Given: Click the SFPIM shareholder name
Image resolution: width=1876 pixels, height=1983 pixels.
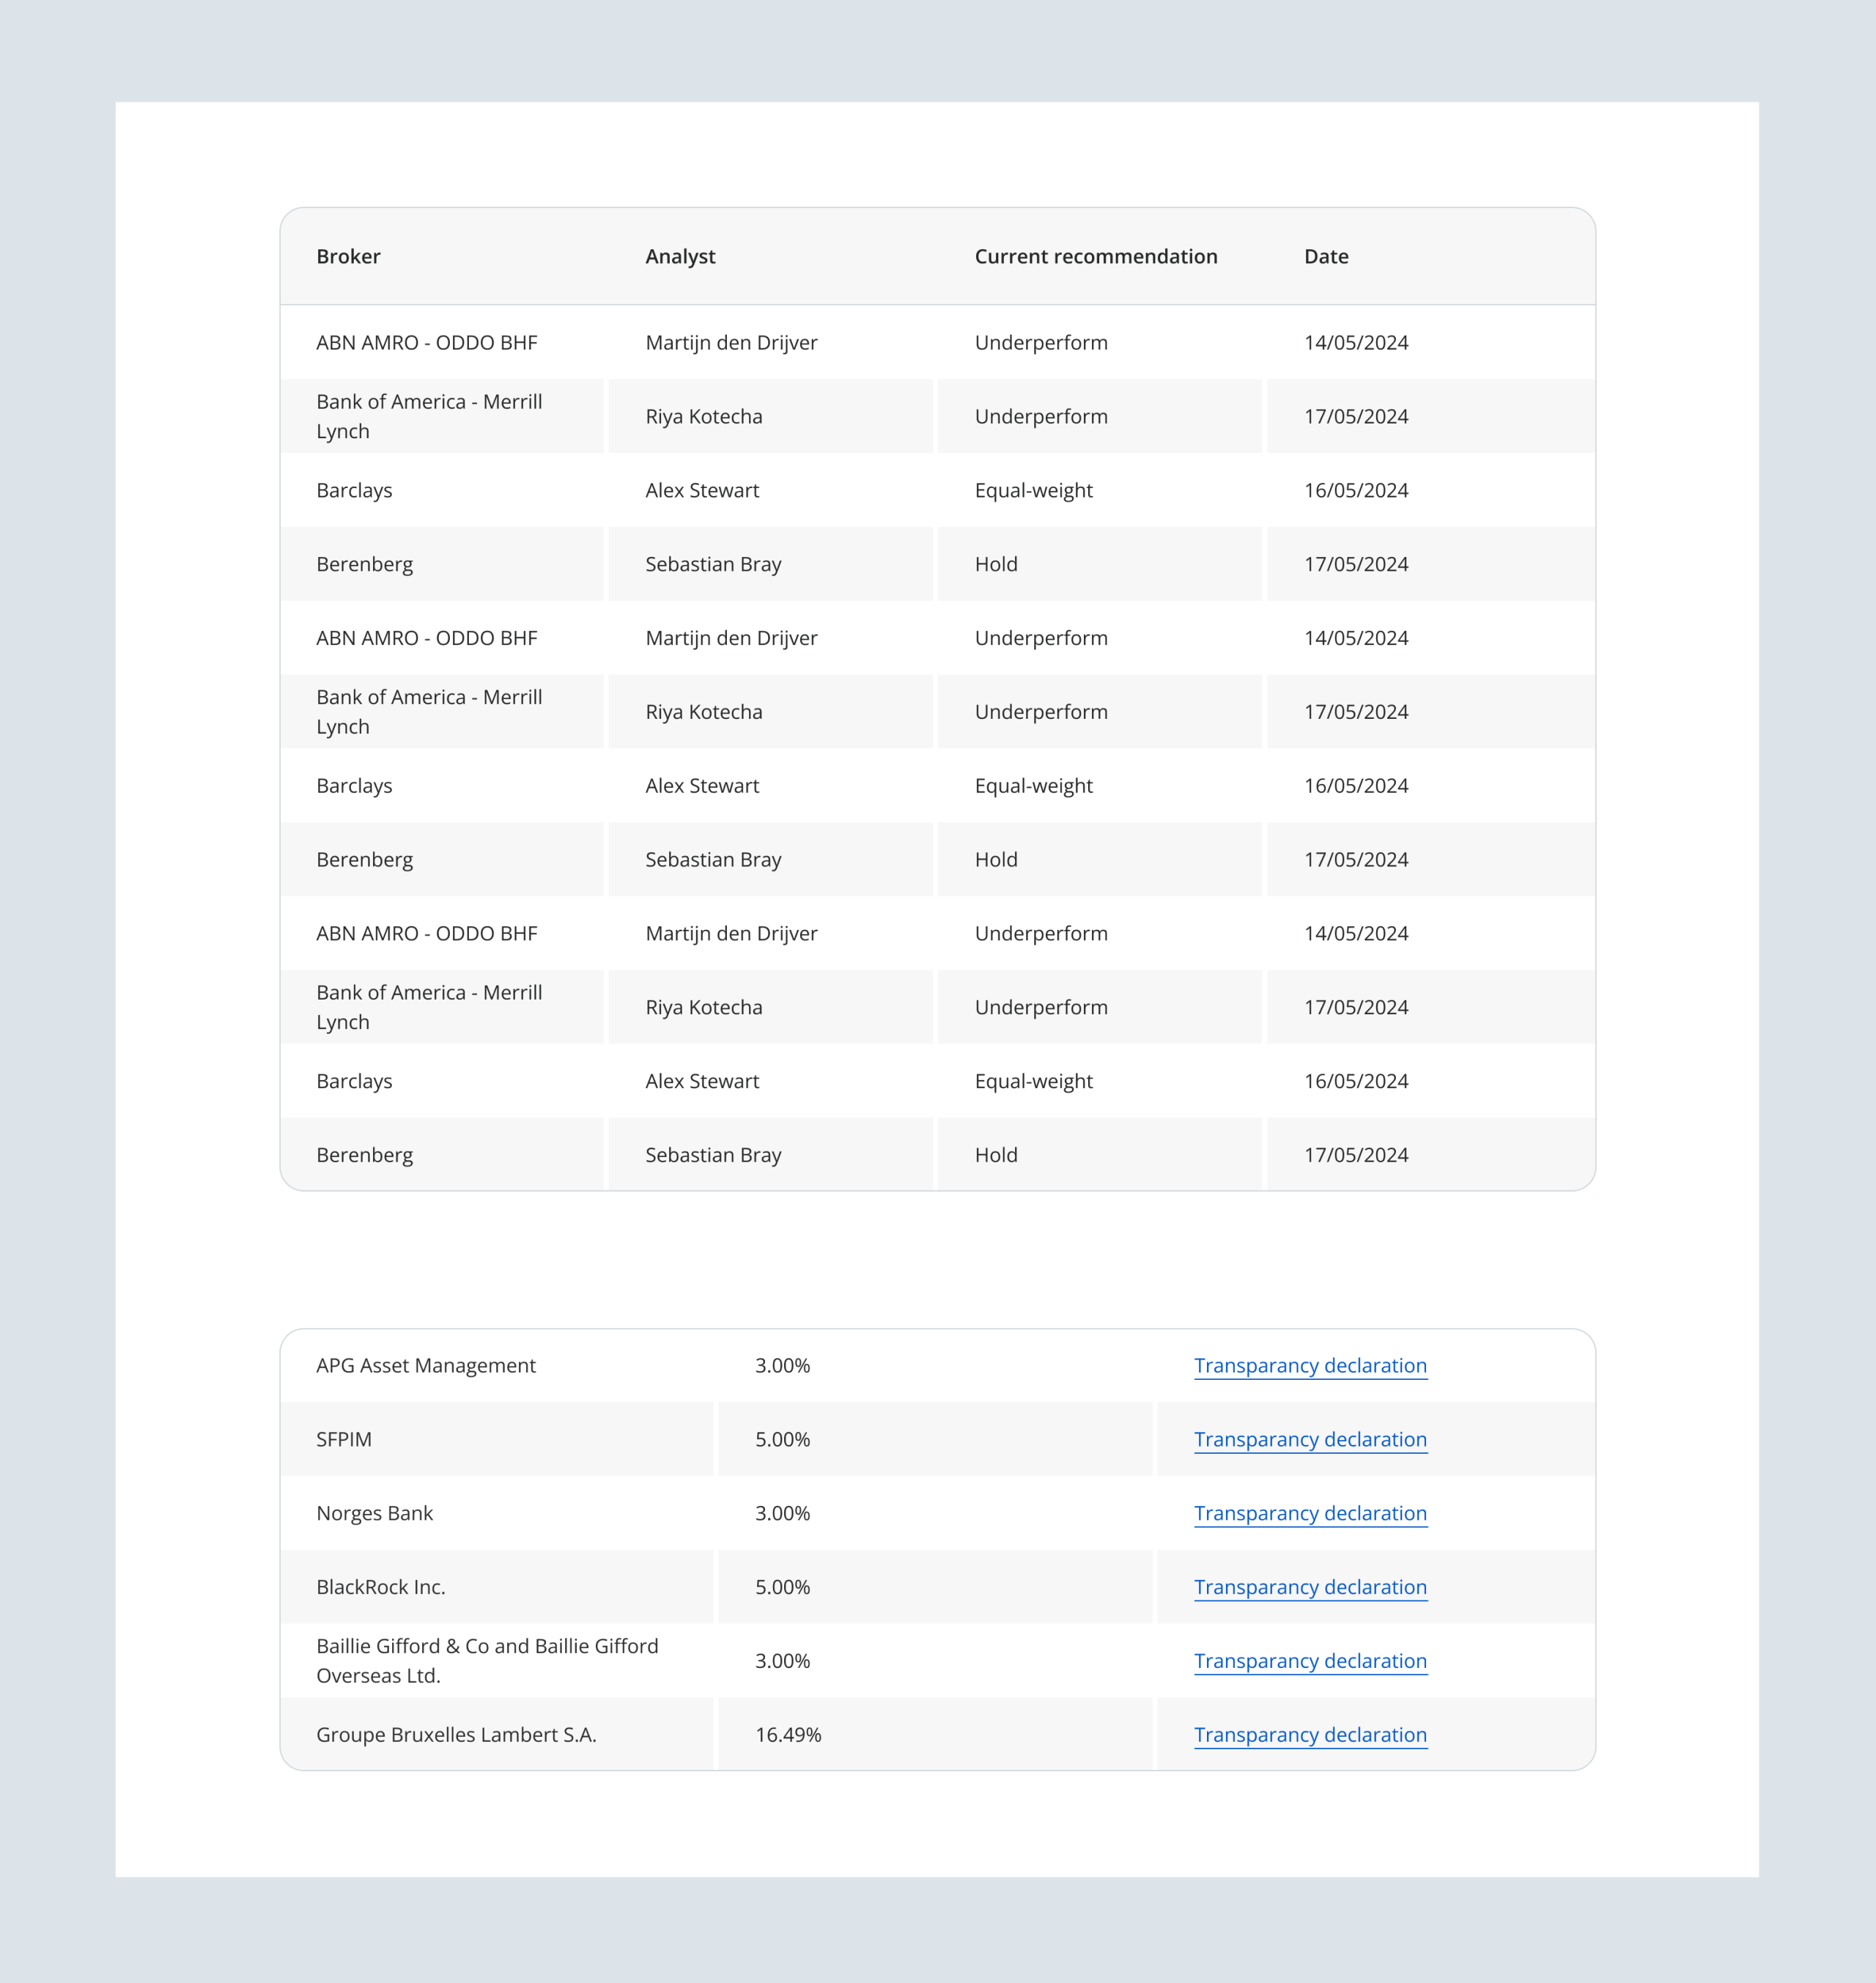Looking at the screenshot, I should click(x=344, y=1439).
